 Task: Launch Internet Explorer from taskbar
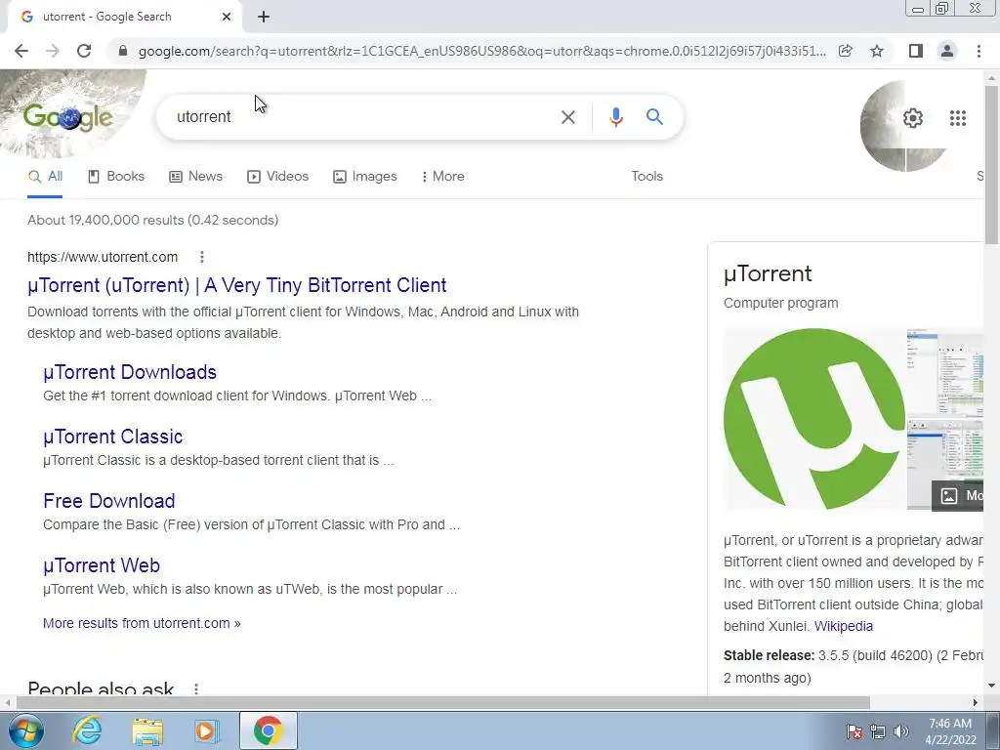coord(87,730)
